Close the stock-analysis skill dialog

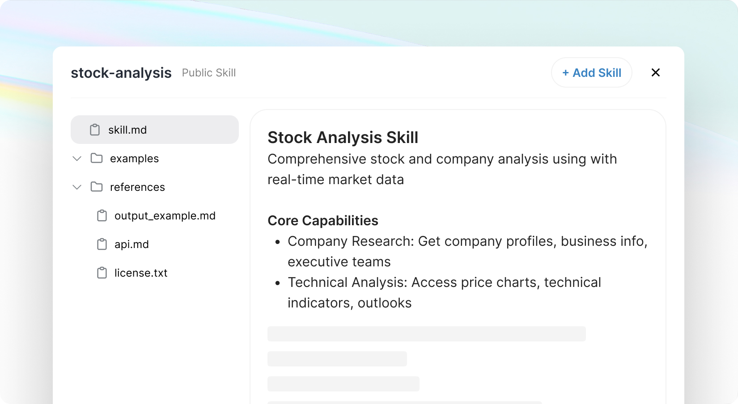click(x=656, y=72)
